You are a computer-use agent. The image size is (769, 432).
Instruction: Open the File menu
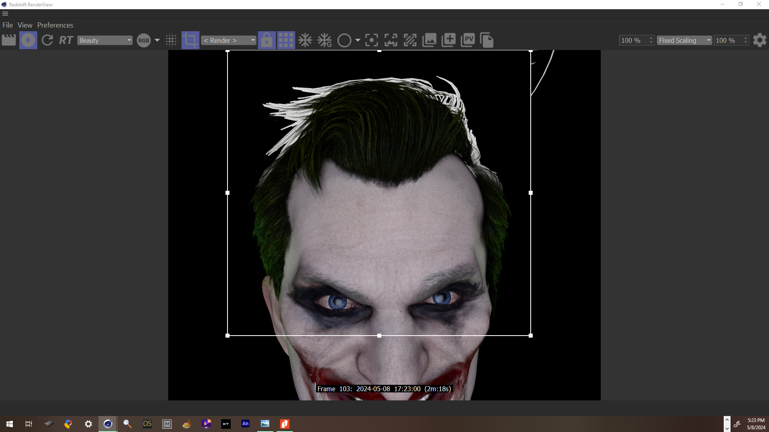pyautogui.click(x=8, y=25)
